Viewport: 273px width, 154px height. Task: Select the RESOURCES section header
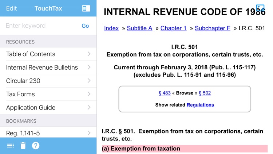(20, 42)
